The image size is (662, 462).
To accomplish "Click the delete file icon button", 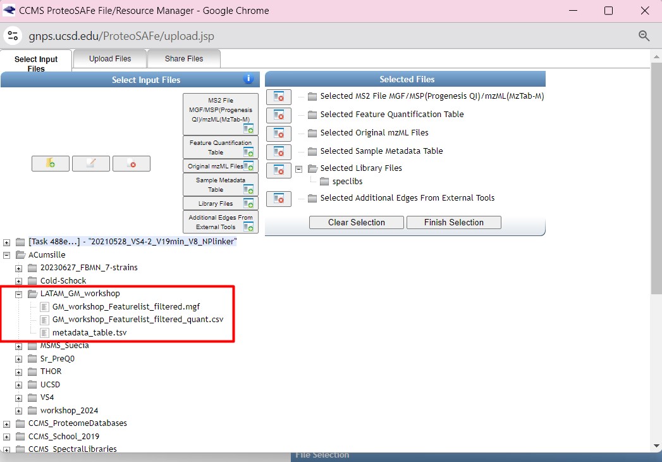I will (x=132, y=163).
